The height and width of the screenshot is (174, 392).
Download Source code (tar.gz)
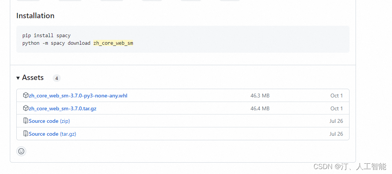click(52, 134)
